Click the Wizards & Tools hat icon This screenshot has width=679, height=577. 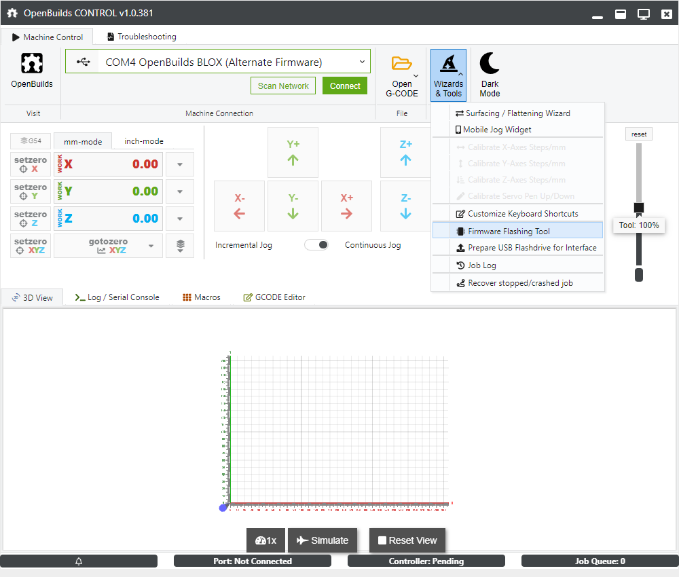tap(448, 64)
